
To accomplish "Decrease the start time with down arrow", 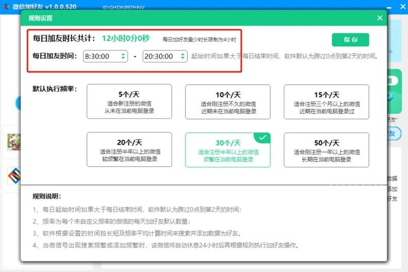I will tap(123, 58).
